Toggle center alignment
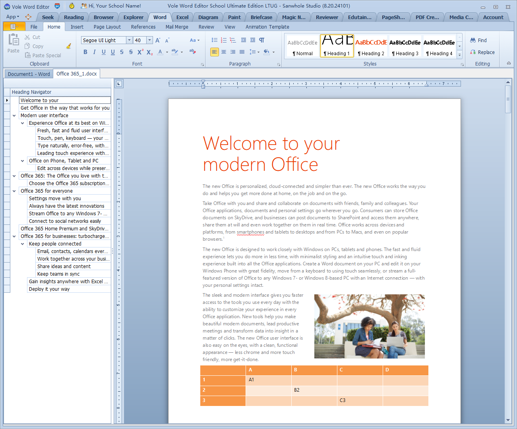The width and height of the screenshot is (517, 429). (224, 52)
